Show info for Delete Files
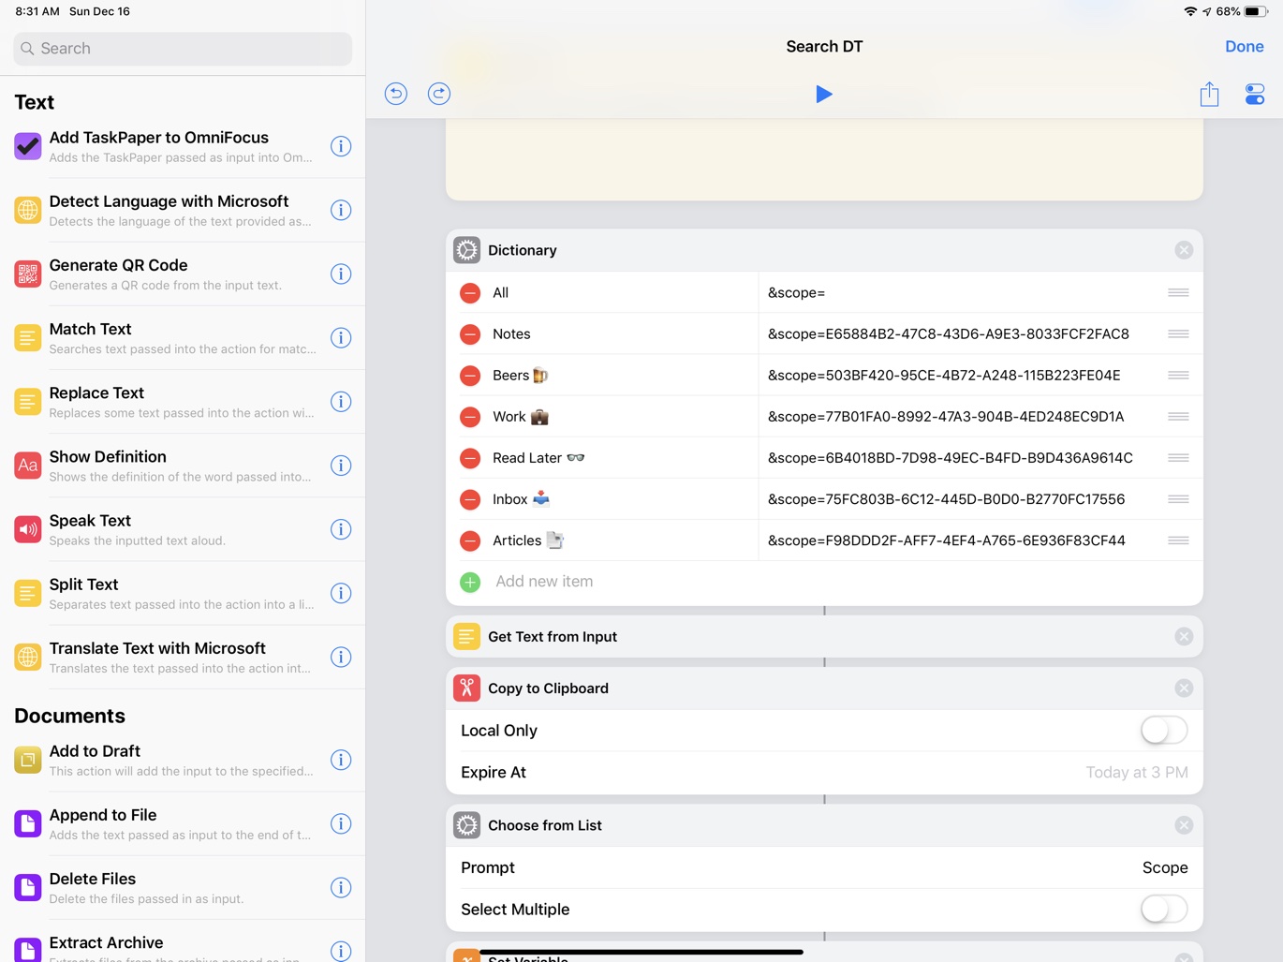Viewport: 1283px width, 962px height. (341, 886)
